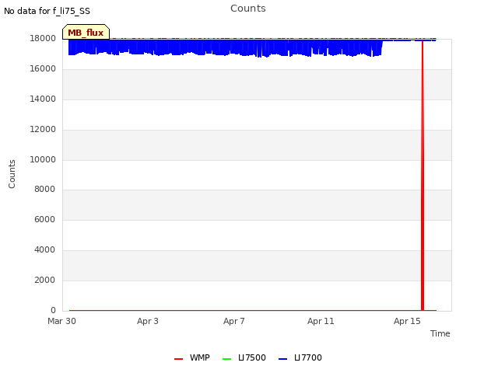Toggle the WMP series in legend
Image resolution: width=498 pixels, height=373 pixels.
pos(192,357)
